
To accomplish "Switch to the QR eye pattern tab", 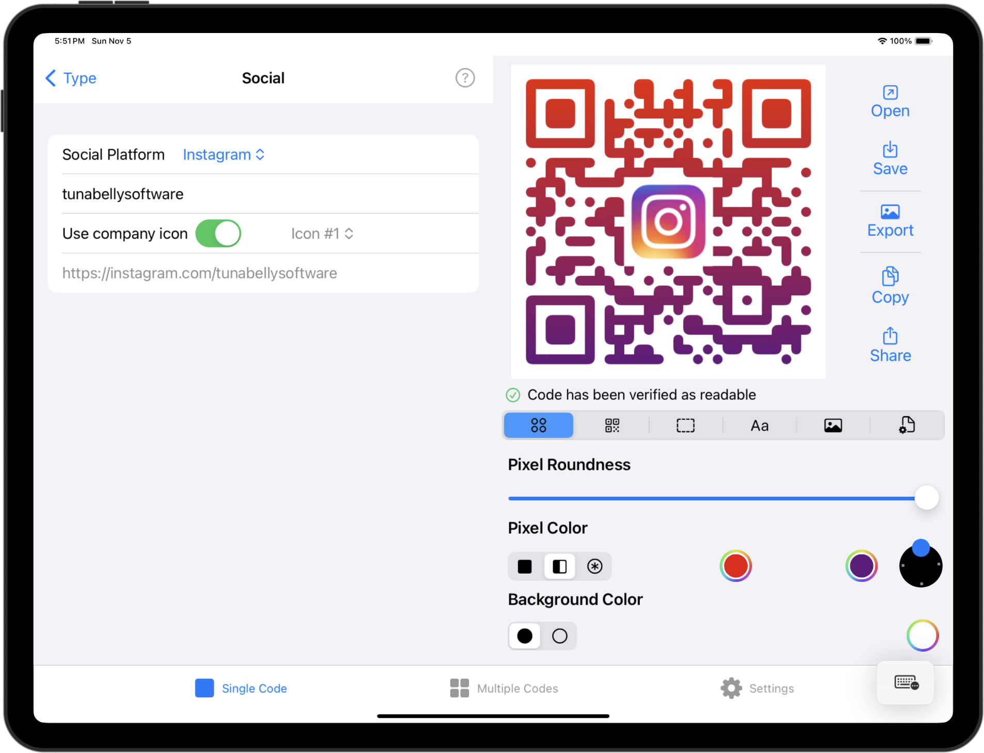I will (x=612, y=425).
